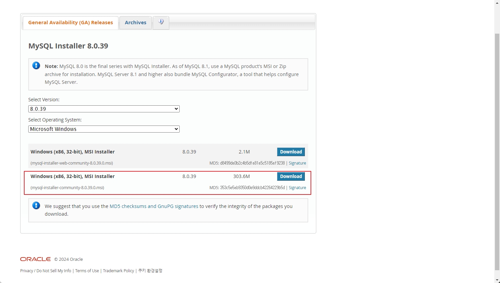Click the Select Version label
The height and width of the screenshot is (283, 500).
44,100
